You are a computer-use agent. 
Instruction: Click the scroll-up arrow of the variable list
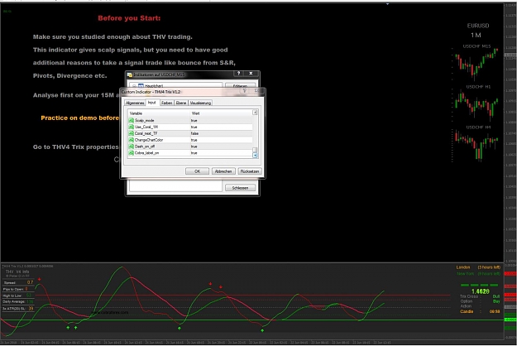pyautogui.click(x=255, y=113)
